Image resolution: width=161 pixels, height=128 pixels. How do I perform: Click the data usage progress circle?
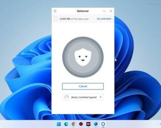(x=56, y=19)
